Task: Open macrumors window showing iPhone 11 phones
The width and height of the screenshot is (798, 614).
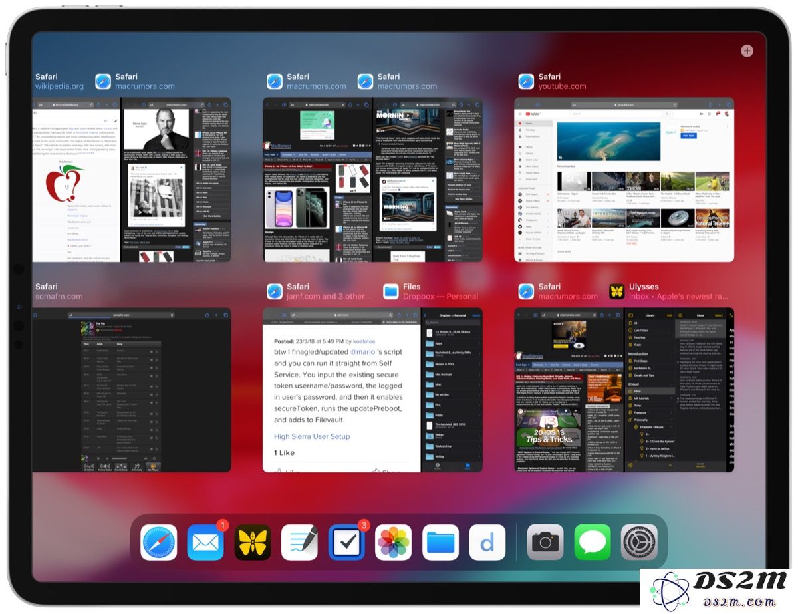Action: pos(317,180)
